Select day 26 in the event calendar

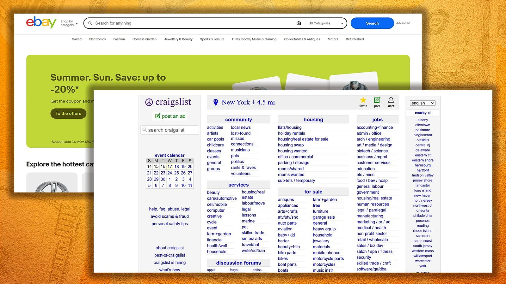(x=183, y=173)
